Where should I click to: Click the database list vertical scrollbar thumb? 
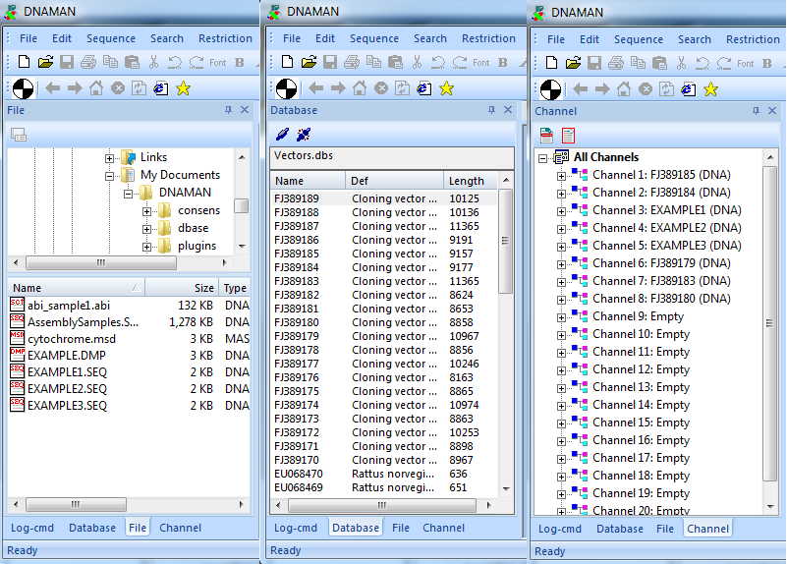pyautogui.click(x=505, y=241)
